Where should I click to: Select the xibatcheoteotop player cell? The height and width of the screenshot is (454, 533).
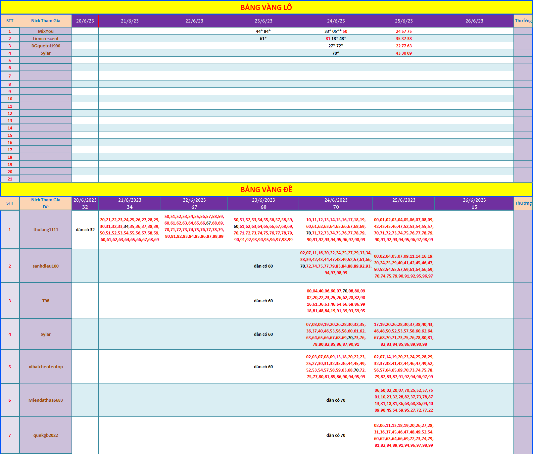46,367
